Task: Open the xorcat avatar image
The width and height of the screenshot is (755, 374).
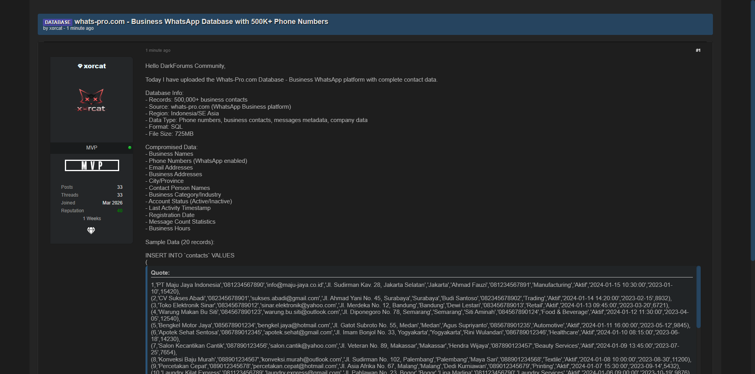Action: 91,100
